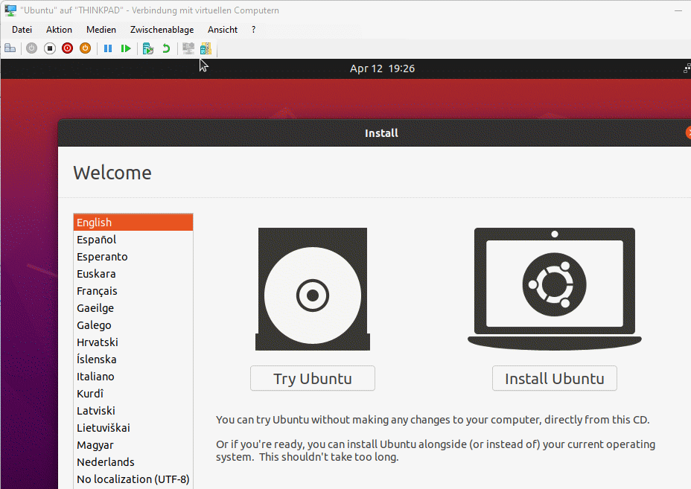Image resolution: width=691 pixels, height=489 pixels.
Task: Click the Try Ubuntu button
Action: click(313, 378)
